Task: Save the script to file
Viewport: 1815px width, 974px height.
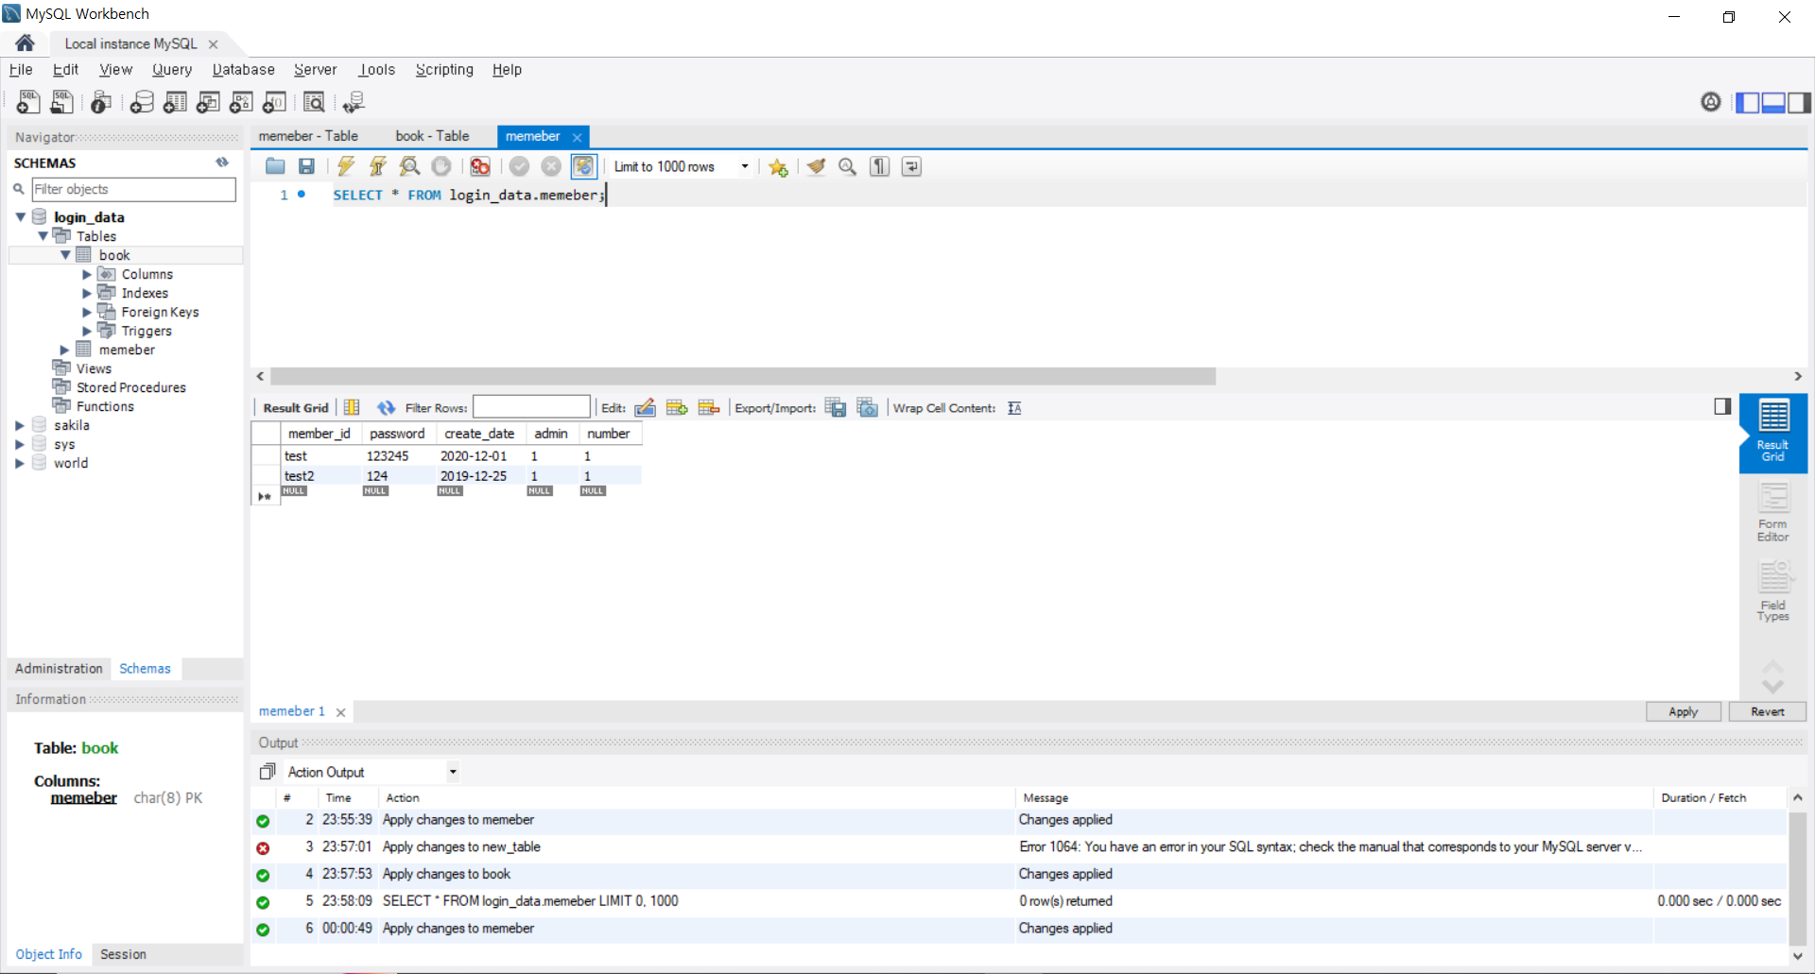Action: (306, 166)
